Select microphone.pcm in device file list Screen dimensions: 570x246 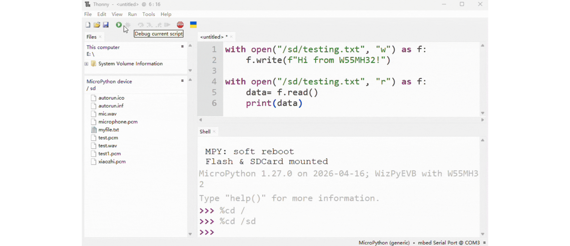[118, 122]
